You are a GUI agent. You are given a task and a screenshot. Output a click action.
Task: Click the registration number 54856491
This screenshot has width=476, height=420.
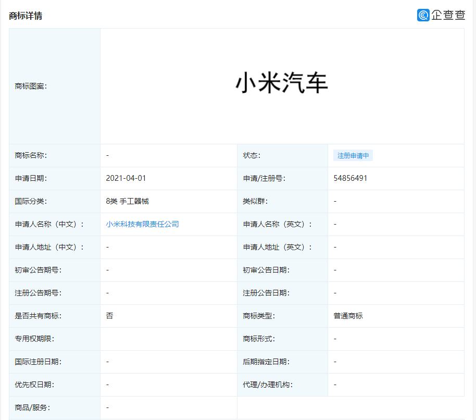coord(350,178)
